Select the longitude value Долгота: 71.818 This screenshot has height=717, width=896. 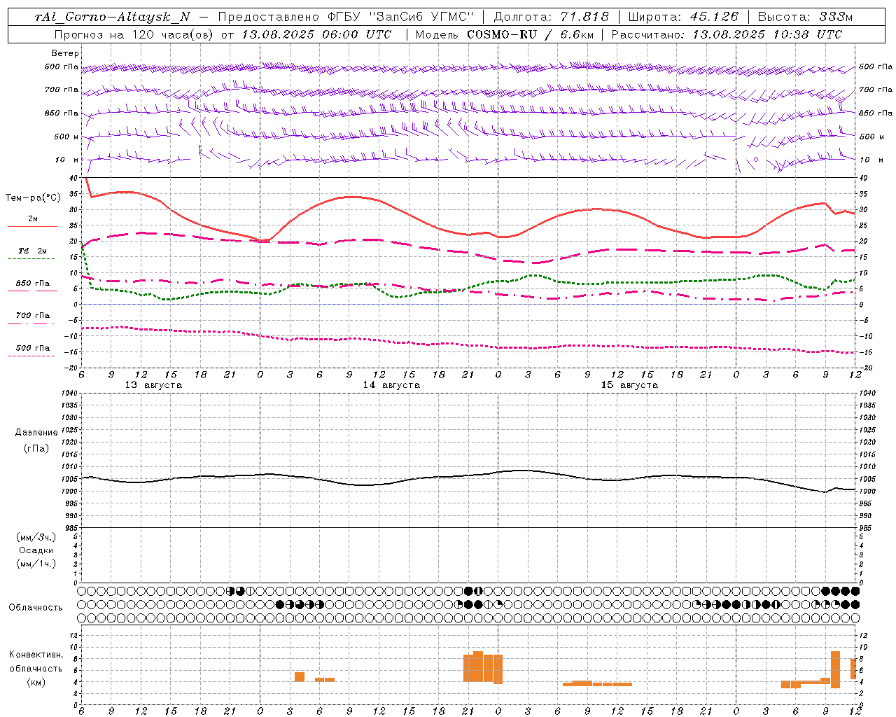(552, 17)
